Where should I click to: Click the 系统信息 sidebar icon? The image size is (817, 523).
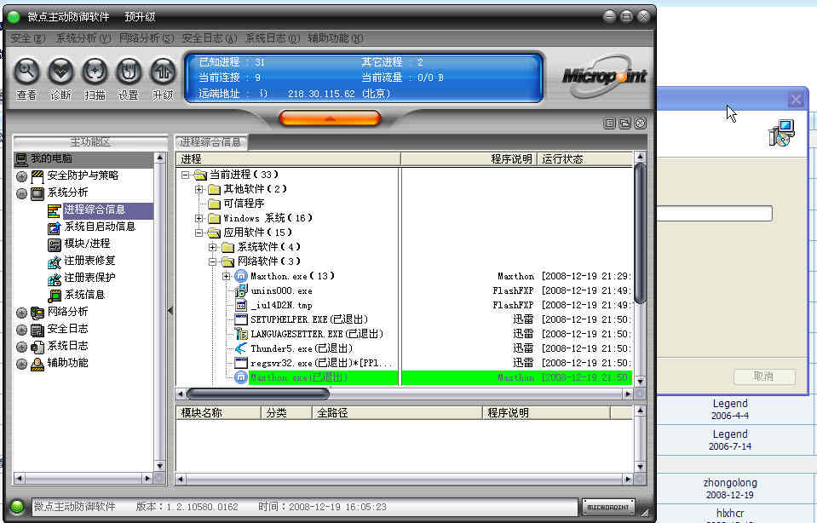pos(55,296)
